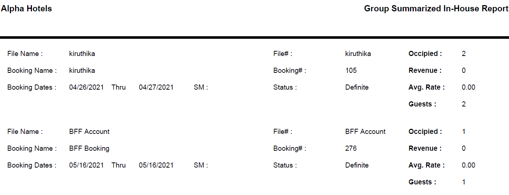Click the Occipied value for kiruthika booking
509x195 pixels.
(x=464, y=54)
